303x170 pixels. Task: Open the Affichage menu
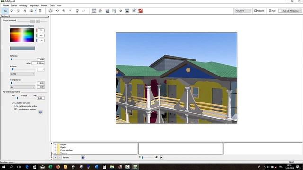coord(23,5)
